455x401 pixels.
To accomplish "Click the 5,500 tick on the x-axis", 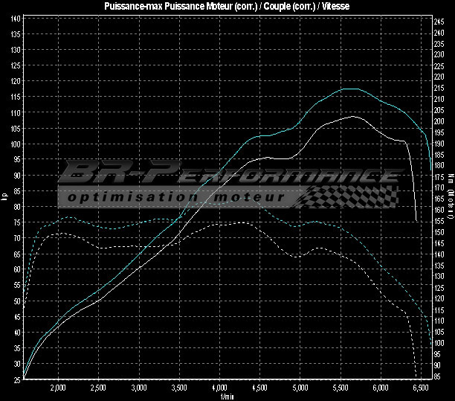I will pos(340,388).
